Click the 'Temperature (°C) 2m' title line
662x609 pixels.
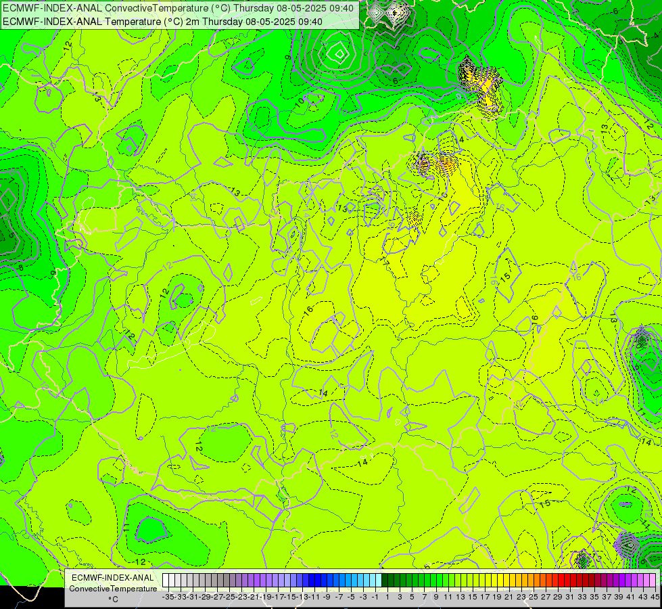[x=162, y=22]
